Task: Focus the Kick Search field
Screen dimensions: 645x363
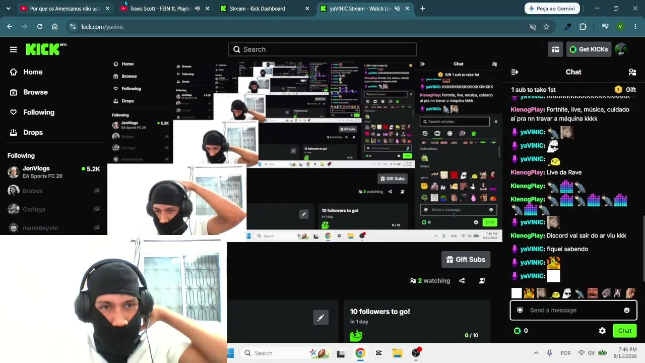Action: (322, 49)
